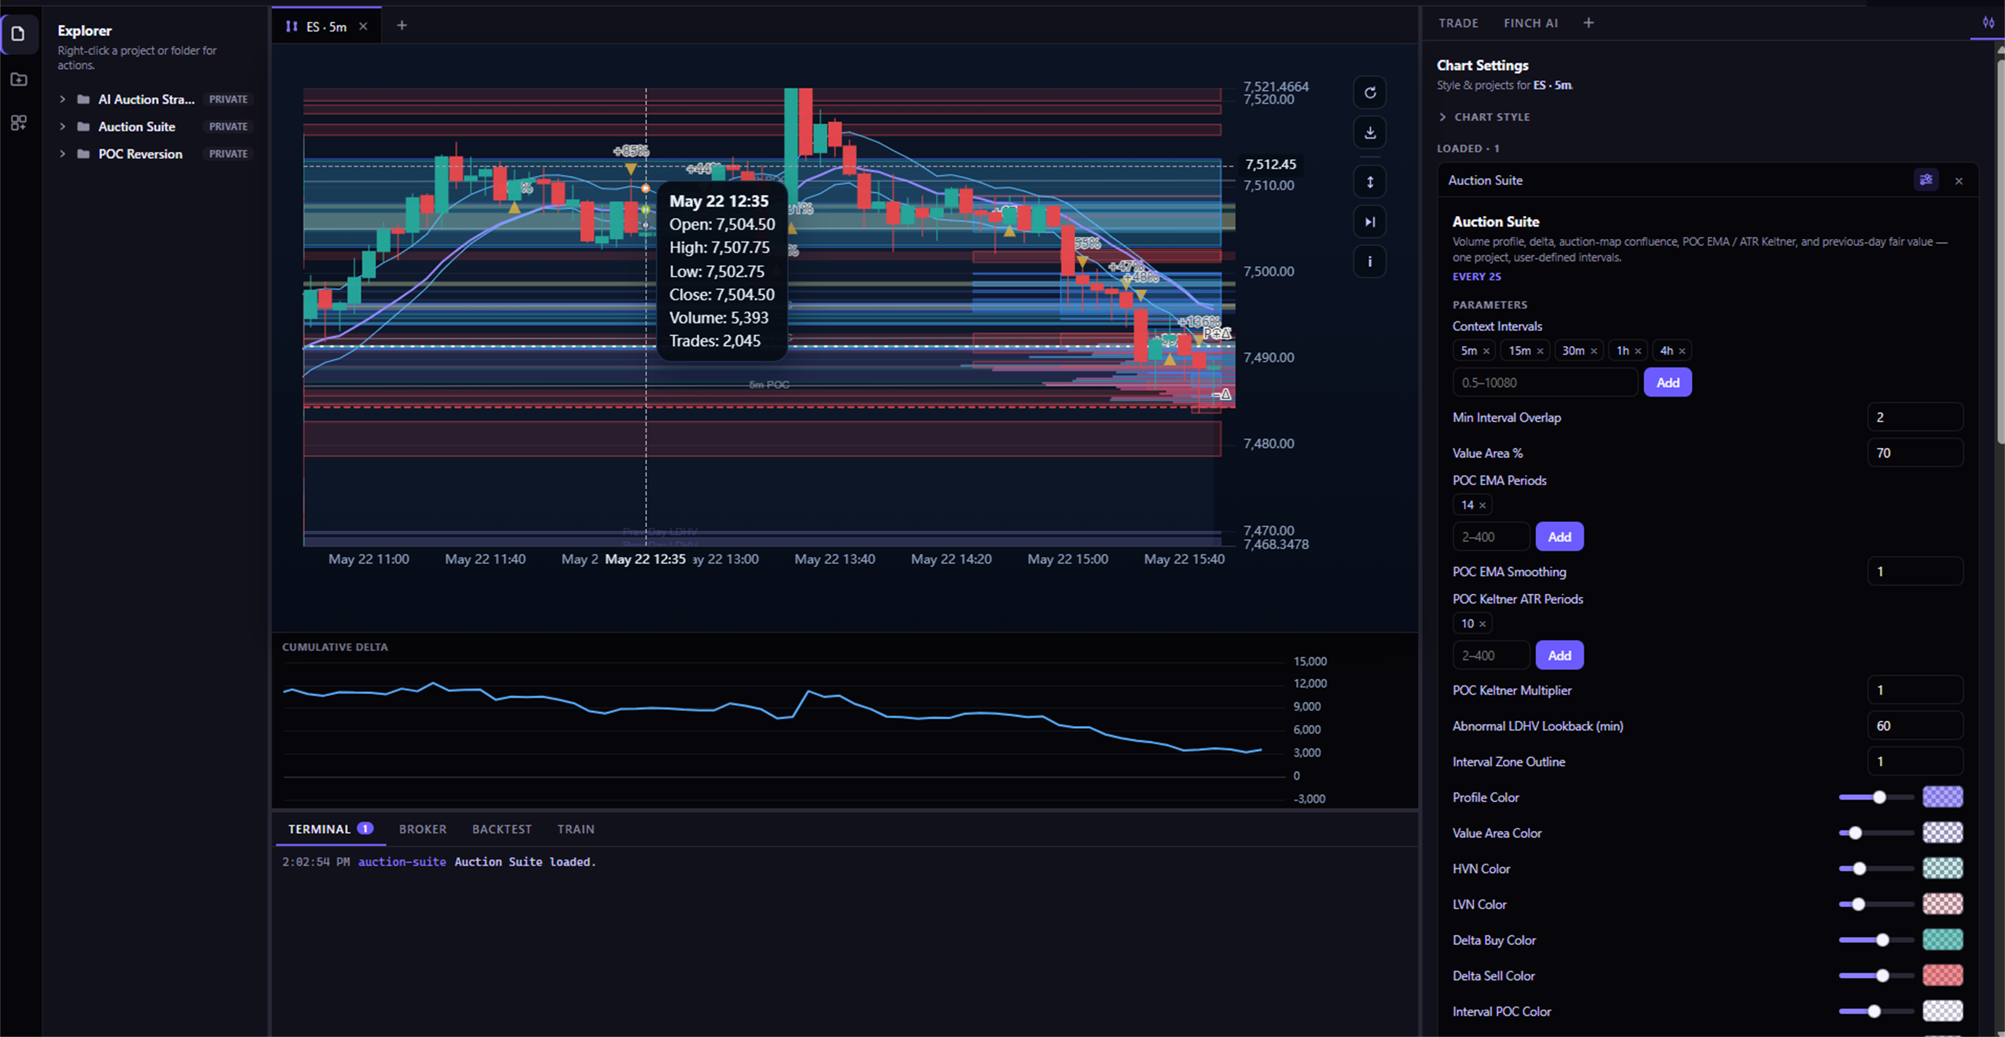Expand the Auction Suite project folder
The width and height of the screenshot is (2005, 1037).
(62, 127)
